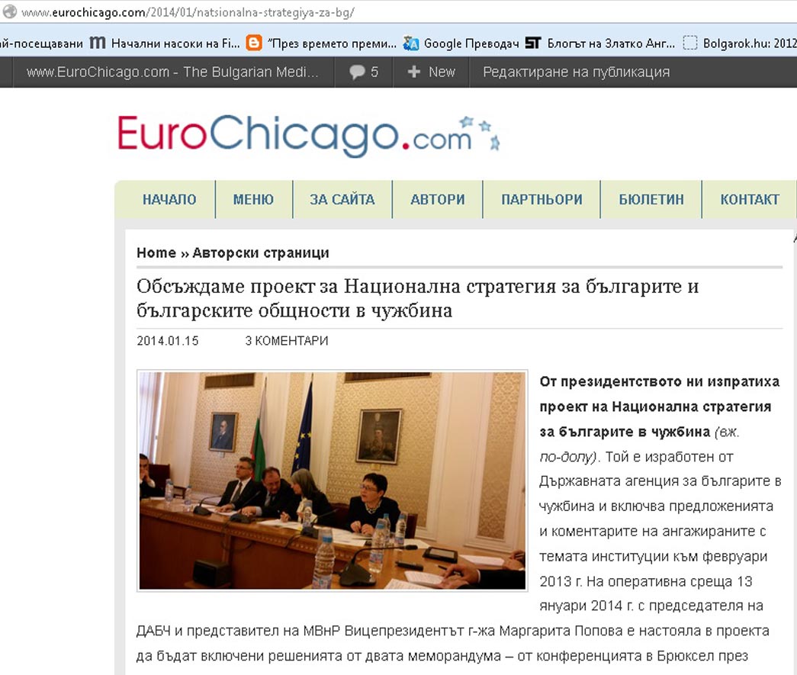797x675 pixels.
Task: Open the БЮЛЕТИН navigation tab
Action: (651, 200)
